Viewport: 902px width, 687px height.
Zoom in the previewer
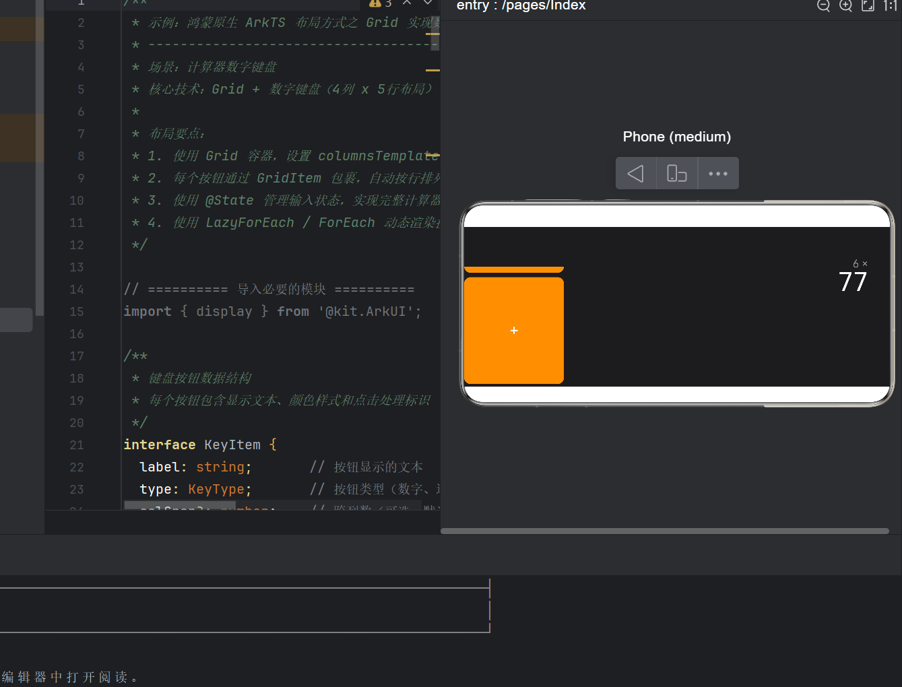(x=845, y=5)
